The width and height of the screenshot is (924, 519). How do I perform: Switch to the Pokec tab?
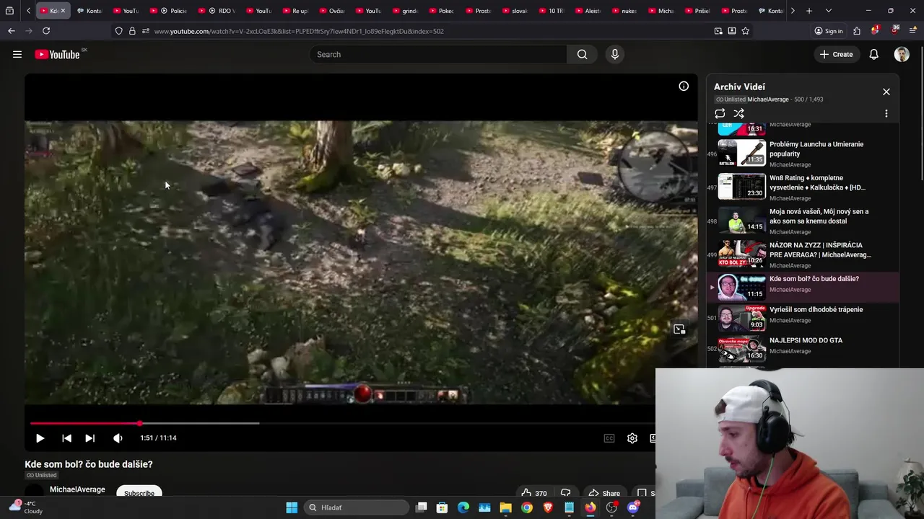[x=441, y=11]
